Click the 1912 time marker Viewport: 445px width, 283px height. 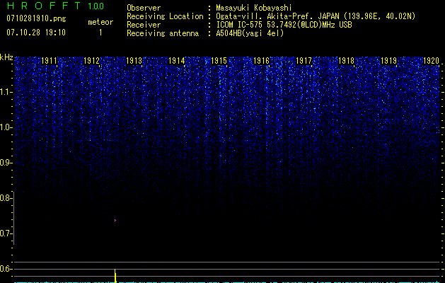(x=92, y=61)
